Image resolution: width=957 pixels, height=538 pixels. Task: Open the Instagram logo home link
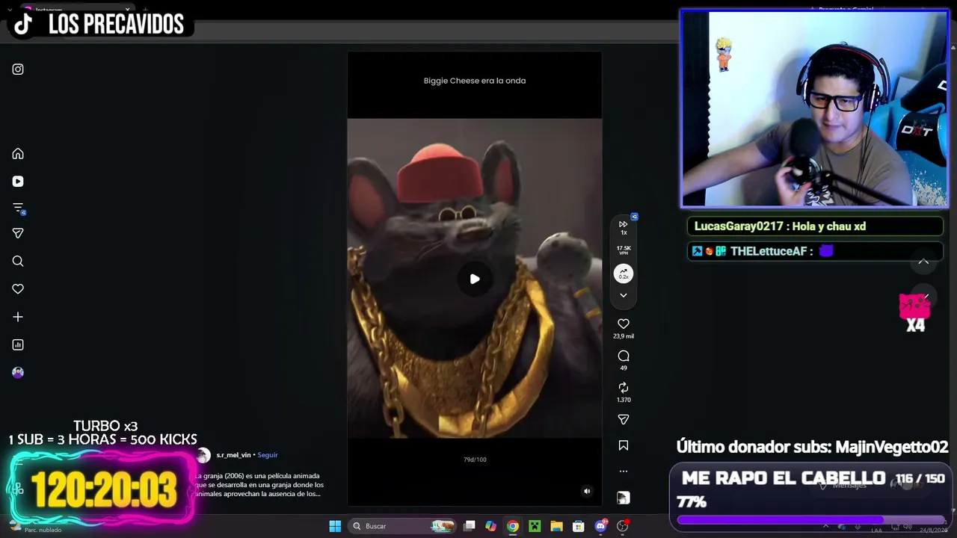click(x=18, y=69)
